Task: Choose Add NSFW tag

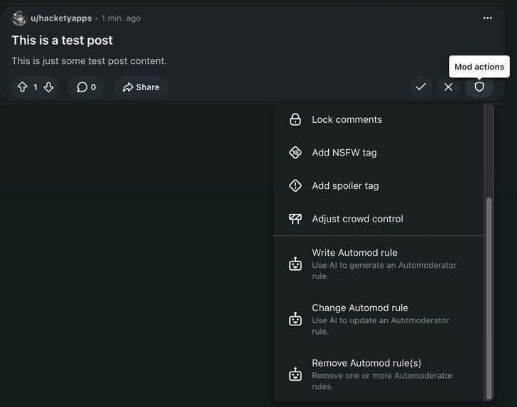Action: (379, 153)
